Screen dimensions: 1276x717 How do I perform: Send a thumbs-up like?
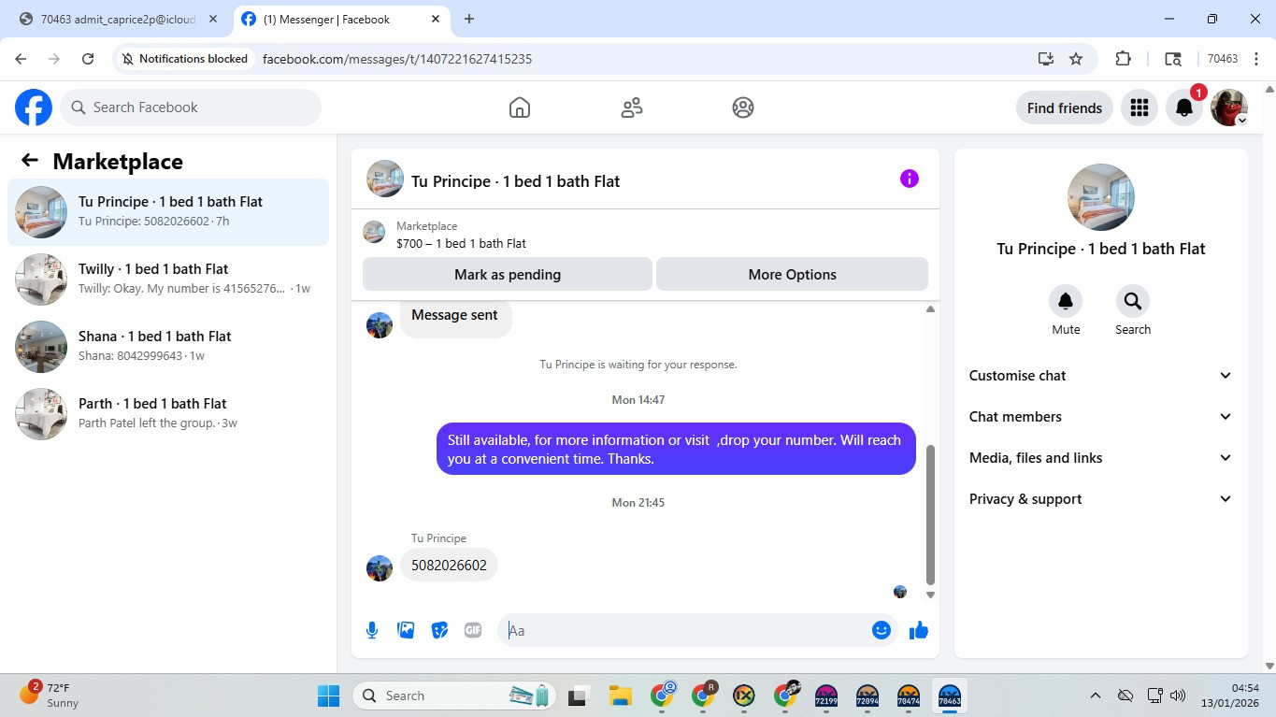(x=919, y=630)
